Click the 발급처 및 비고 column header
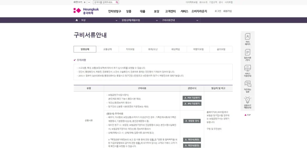 218,88
